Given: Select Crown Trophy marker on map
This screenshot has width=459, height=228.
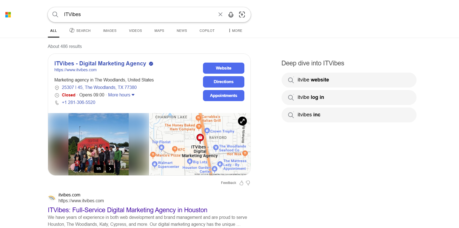Looking at the screenshot, I should point(207,130).
